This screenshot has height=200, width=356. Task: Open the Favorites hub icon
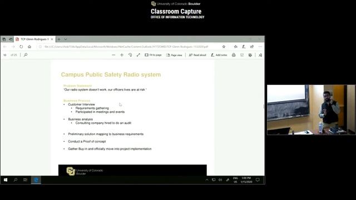(x=236, y=47)
